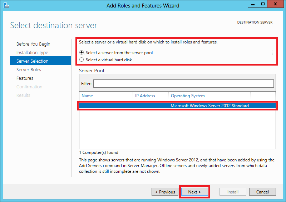The image size is (286, 202).
Task: Cancel the wizard
Action: pyautogui.click(x=262, y=192)
